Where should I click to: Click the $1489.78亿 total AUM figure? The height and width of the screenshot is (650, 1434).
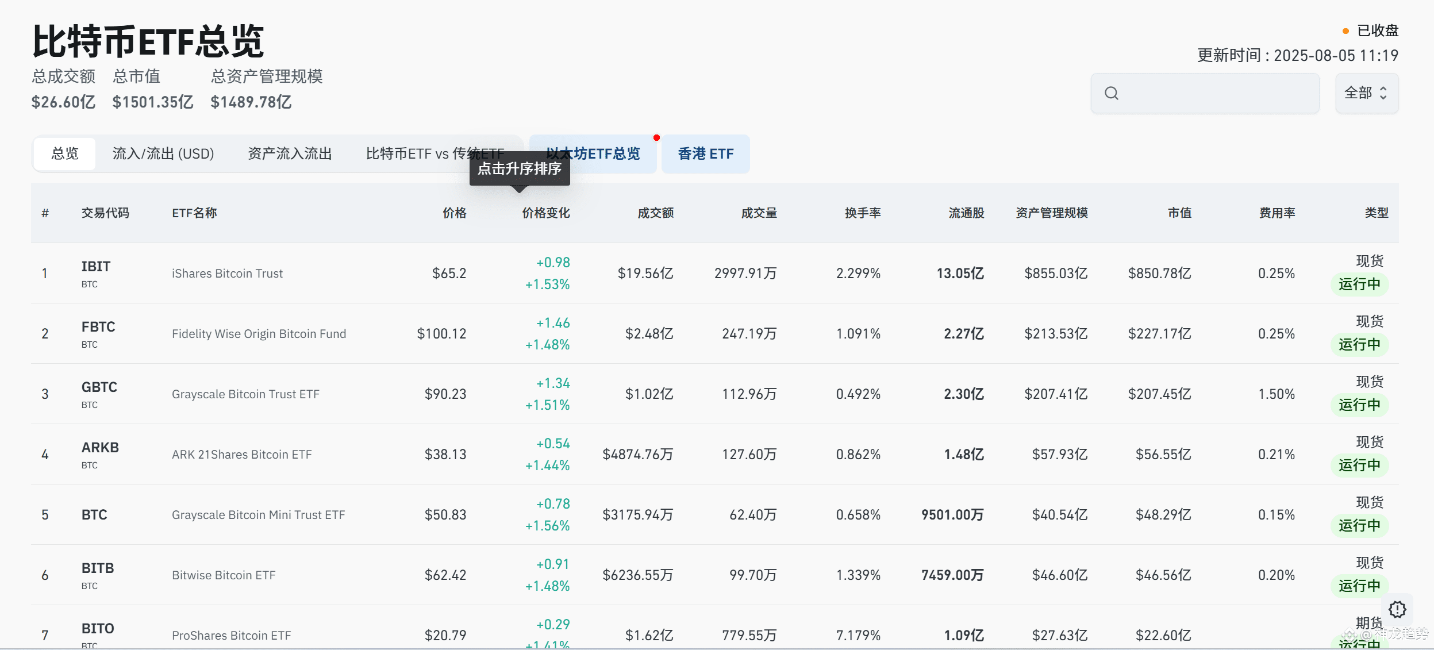coord(251,102)
